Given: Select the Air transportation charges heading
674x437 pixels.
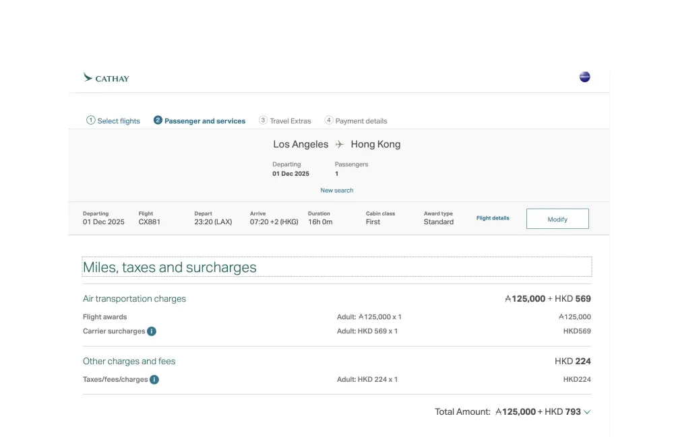Looking at the screenshot, I should click(134, 299).
